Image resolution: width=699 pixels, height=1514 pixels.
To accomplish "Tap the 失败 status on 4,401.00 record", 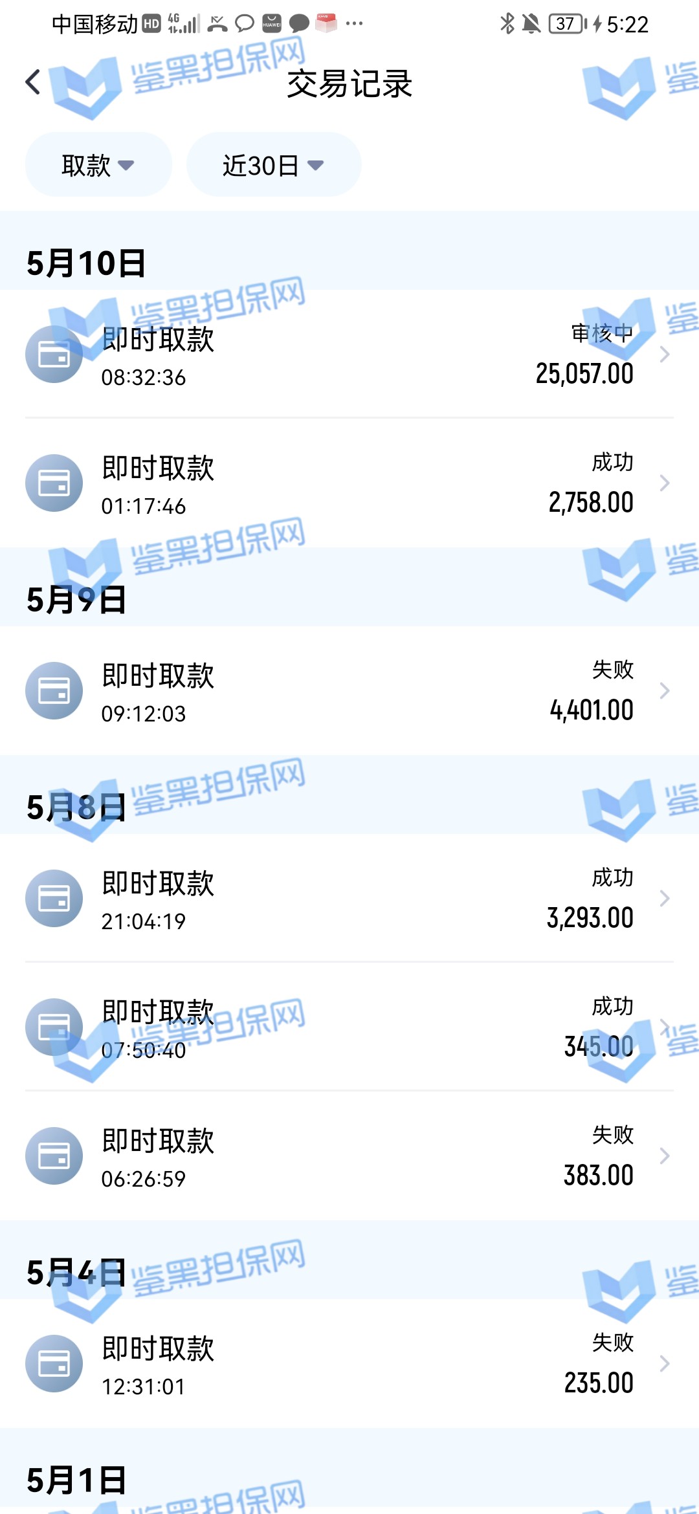I will (612, 670).
